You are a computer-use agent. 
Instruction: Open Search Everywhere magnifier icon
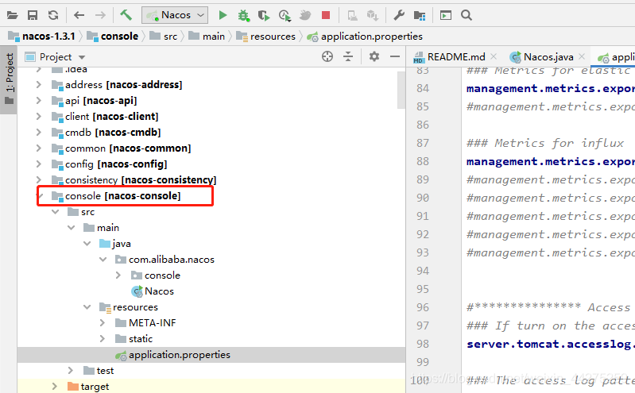coord(467,15)
